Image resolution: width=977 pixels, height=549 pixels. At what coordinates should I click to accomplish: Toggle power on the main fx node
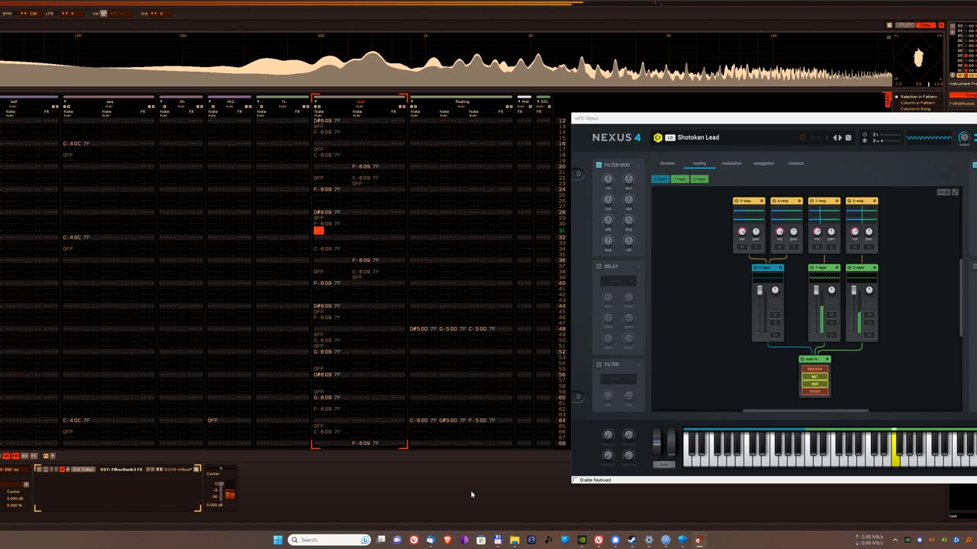click(x=804, y=359)
